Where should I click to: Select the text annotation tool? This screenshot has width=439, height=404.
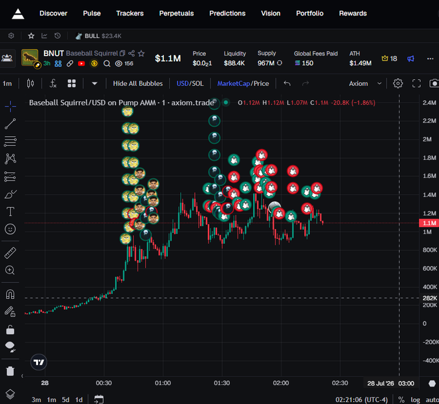pyautogui.click(x=10, y=212)
